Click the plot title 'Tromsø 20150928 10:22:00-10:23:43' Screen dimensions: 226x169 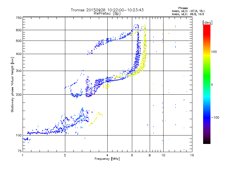(107, 10)
